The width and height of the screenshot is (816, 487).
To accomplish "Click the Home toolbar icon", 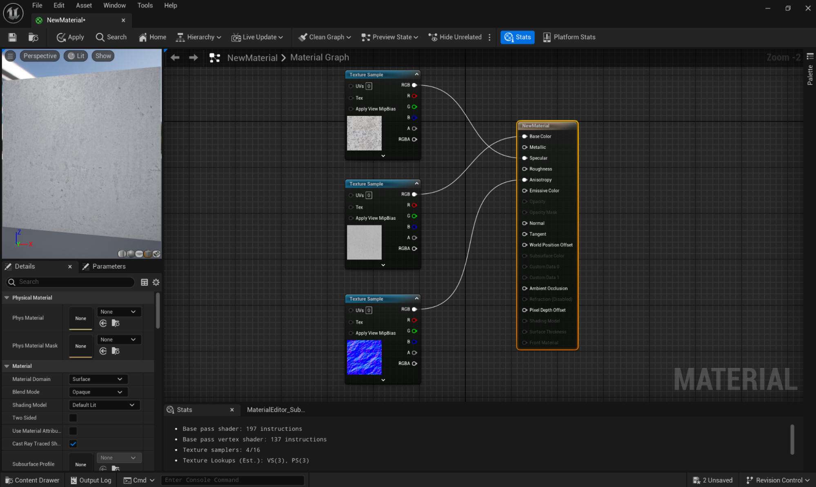I will (x=152, y=37).
